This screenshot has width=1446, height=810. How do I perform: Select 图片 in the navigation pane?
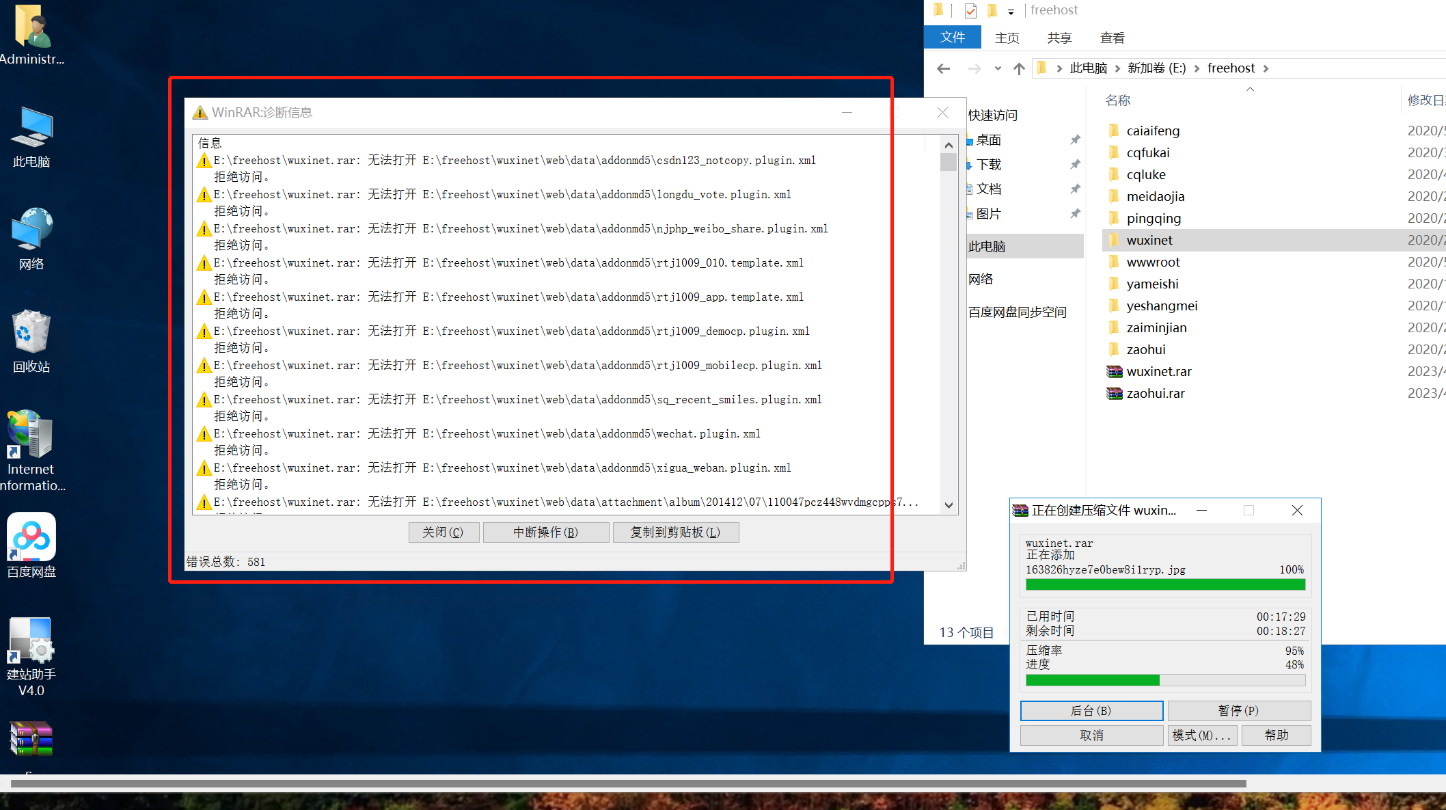pos(989,214)
